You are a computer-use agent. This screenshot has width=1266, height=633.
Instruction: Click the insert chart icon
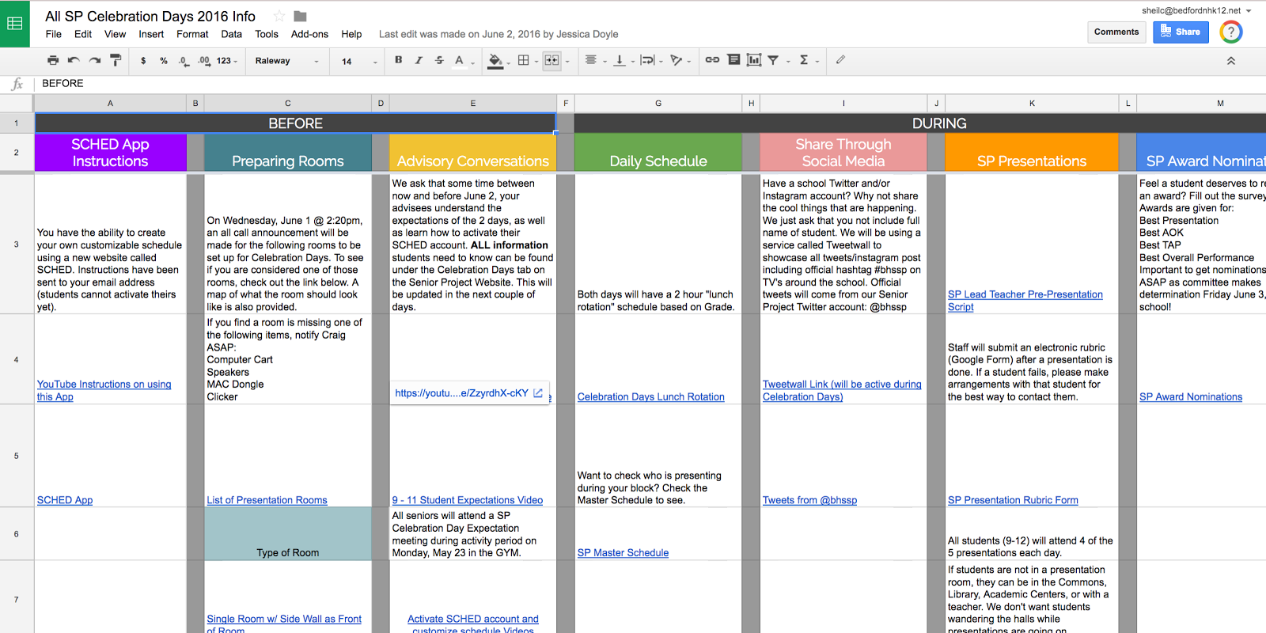(754, 60)
